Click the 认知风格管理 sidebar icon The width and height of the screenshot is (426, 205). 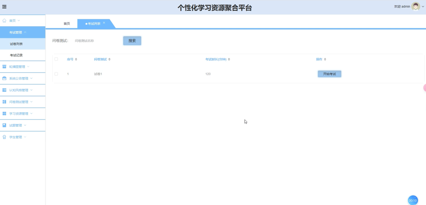pyautogui.click(x=4, y=90)
